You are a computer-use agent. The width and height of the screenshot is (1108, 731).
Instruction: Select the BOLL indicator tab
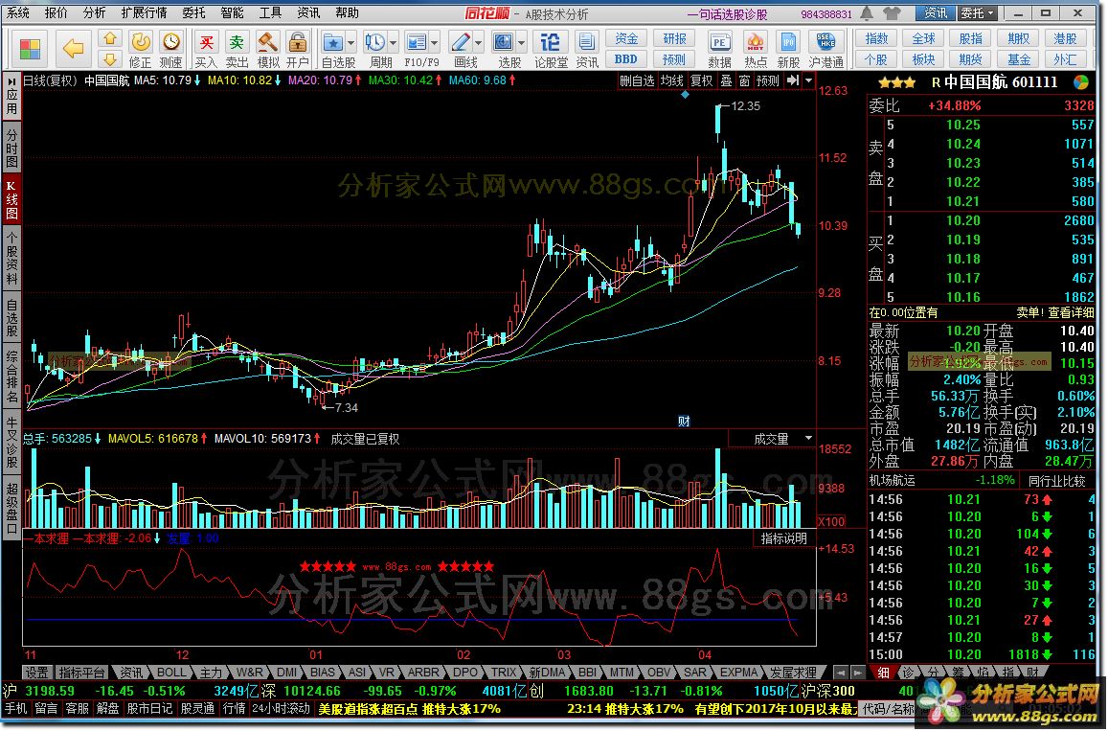coord(171,673)
